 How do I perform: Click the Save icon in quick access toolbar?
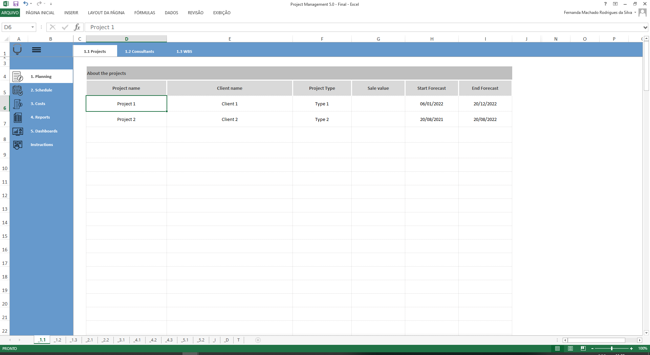coord(15,4)
